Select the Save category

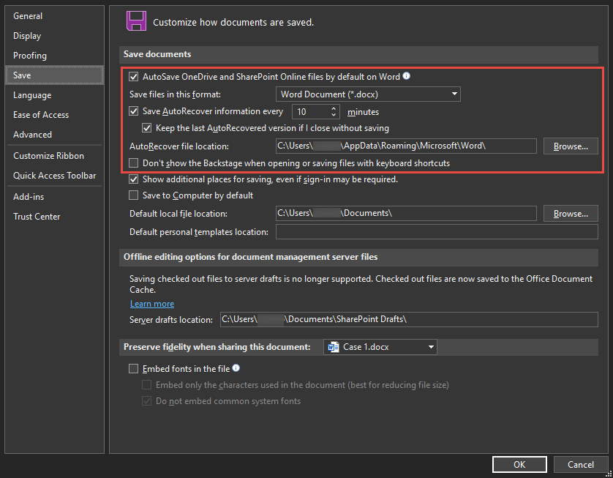[55, 75]
